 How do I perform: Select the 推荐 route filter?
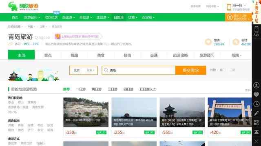[x=66, y=89]
